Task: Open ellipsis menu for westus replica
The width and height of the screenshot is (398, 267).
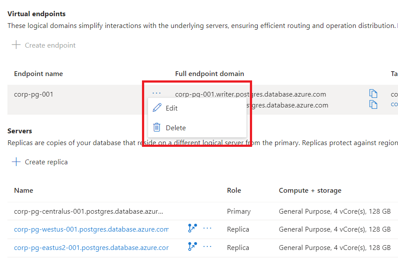Action: coord(208,228)
